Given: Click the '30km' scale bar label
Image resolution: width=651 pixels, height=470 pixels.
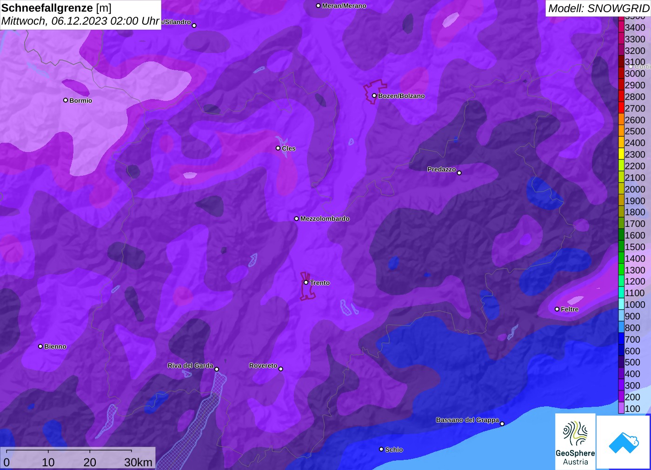Looking at the screenshot, I should pos(138,462).
